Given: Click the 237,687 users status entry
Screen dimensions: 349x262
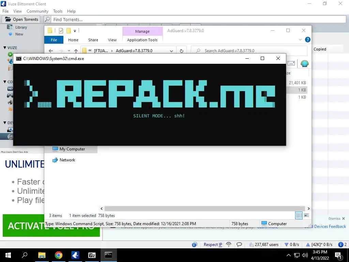Looking at the screenshot, I should coord(264,245).
